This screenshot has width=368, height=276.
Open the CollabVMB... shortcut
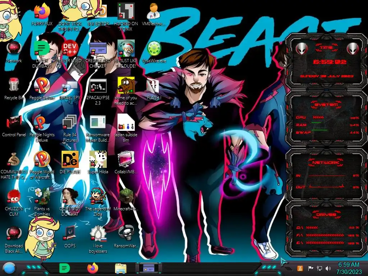[x=126, y=159]
